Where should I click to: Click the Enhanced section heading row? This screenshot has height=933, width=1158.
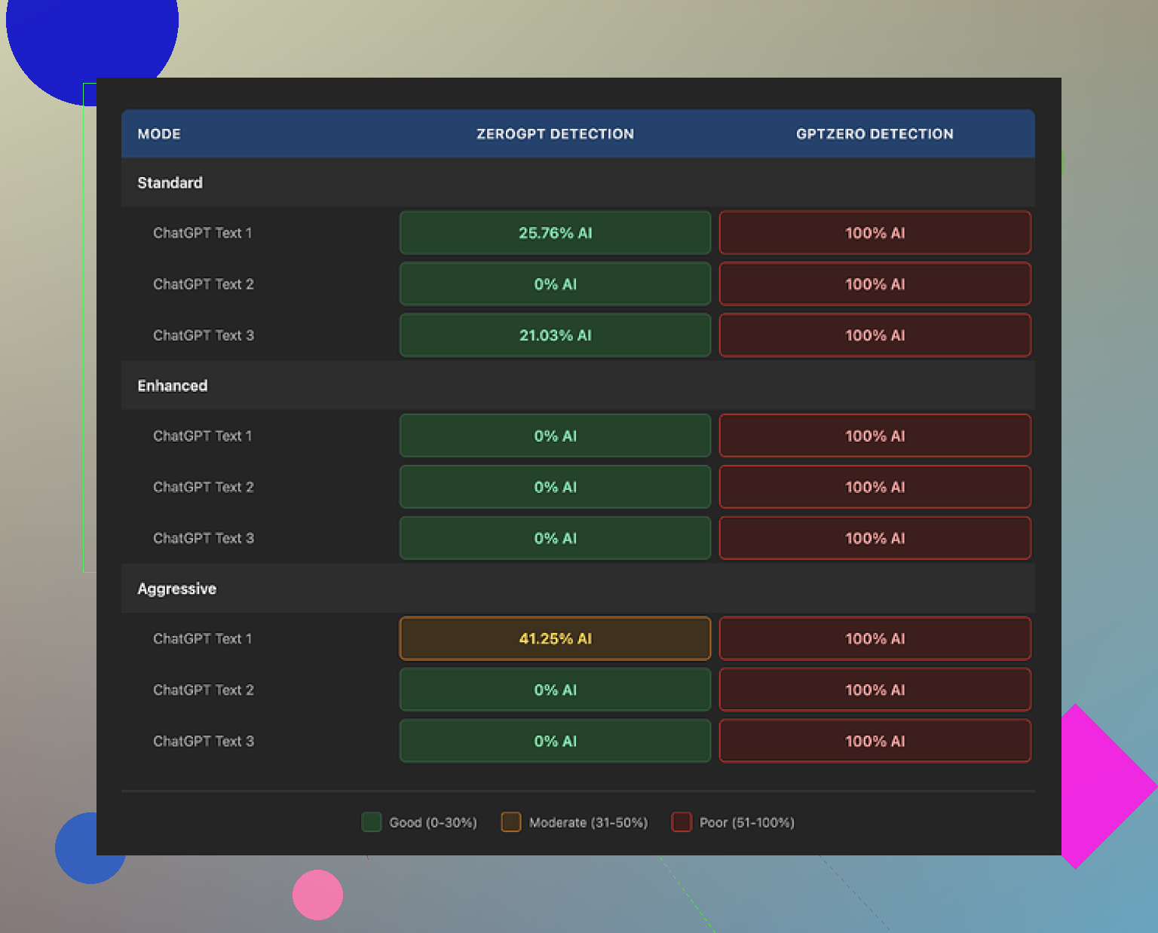[x=173, y=386]
